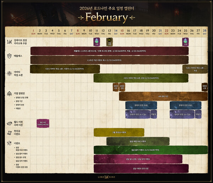Click the 2차 update maintenance icon on the 25th
This screenshot has width=213, height=183.
(185, 42)
